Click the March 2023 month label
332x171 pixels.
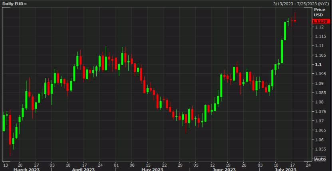(x=26, y=169)
